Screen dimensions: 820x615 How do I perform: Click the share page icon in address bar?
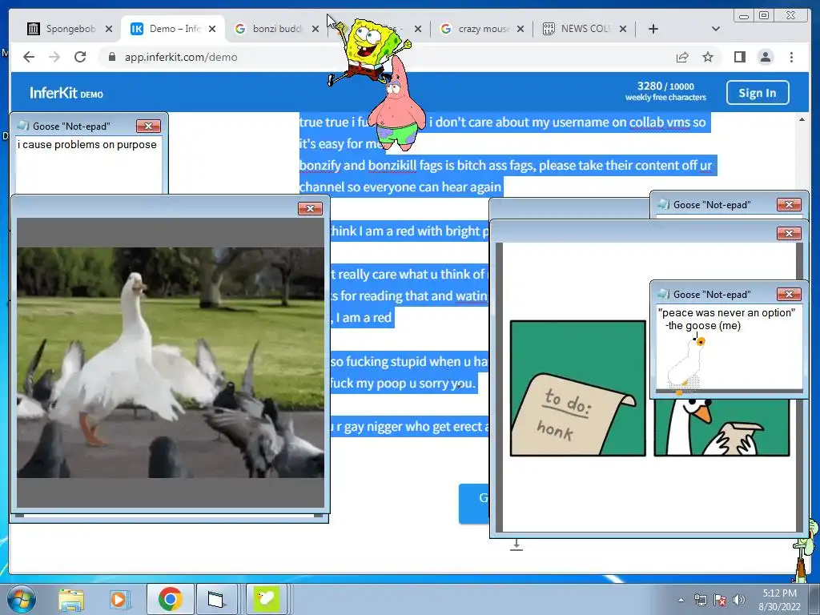682,58
